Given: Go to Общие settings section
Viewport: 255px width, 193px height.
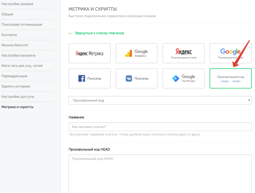Looking at the screenshot, I should click(7, 14).
